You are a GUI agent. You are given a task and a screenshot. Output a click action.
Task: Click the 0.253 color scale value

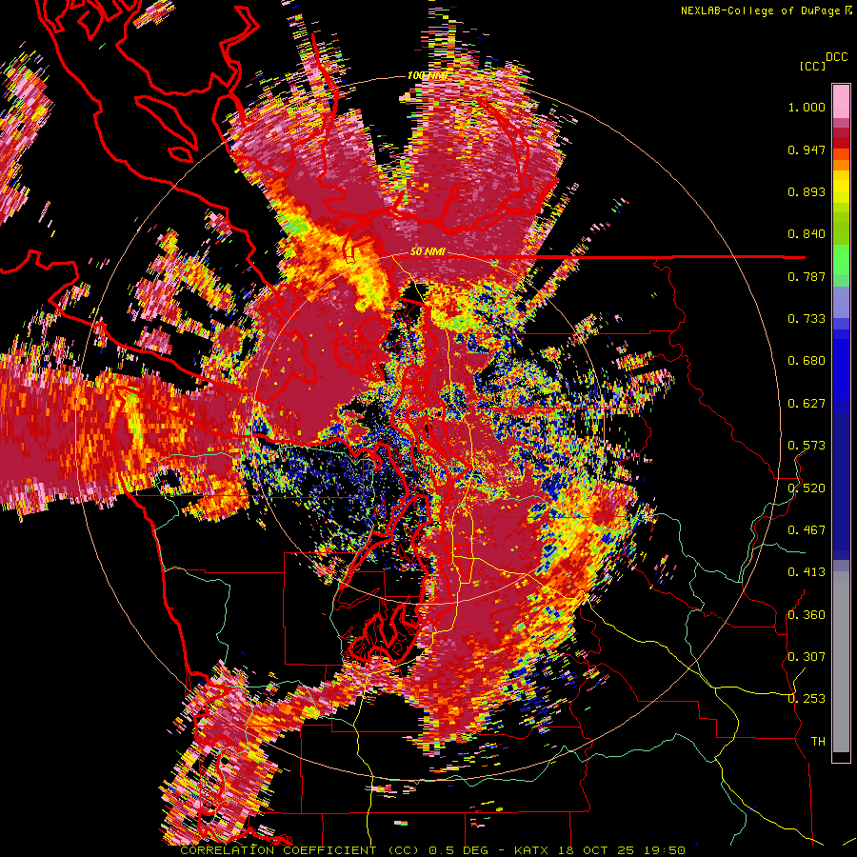coord(807,699)
